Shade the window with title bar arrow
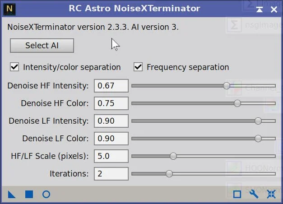 point(260,9)
